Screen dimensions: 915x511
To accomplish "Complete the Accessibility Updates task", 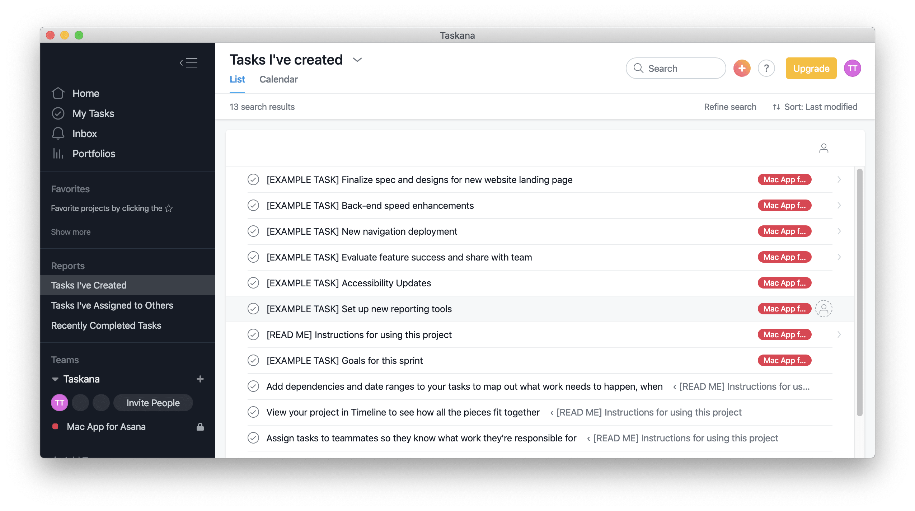I will 253,283.
